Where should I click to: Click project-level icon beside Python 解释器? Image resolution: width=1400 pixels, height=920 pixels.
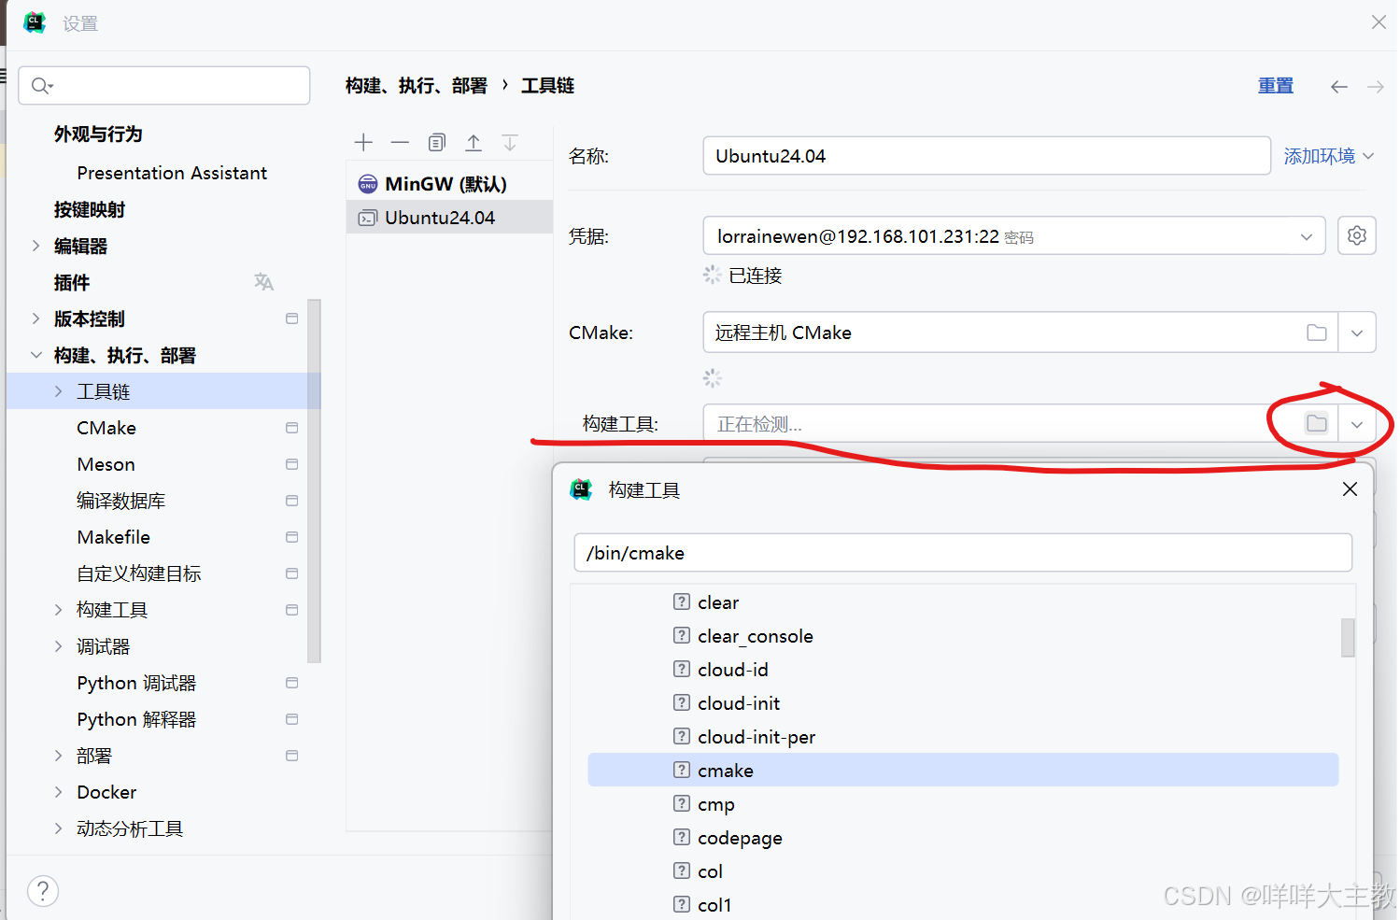(291, 719)
